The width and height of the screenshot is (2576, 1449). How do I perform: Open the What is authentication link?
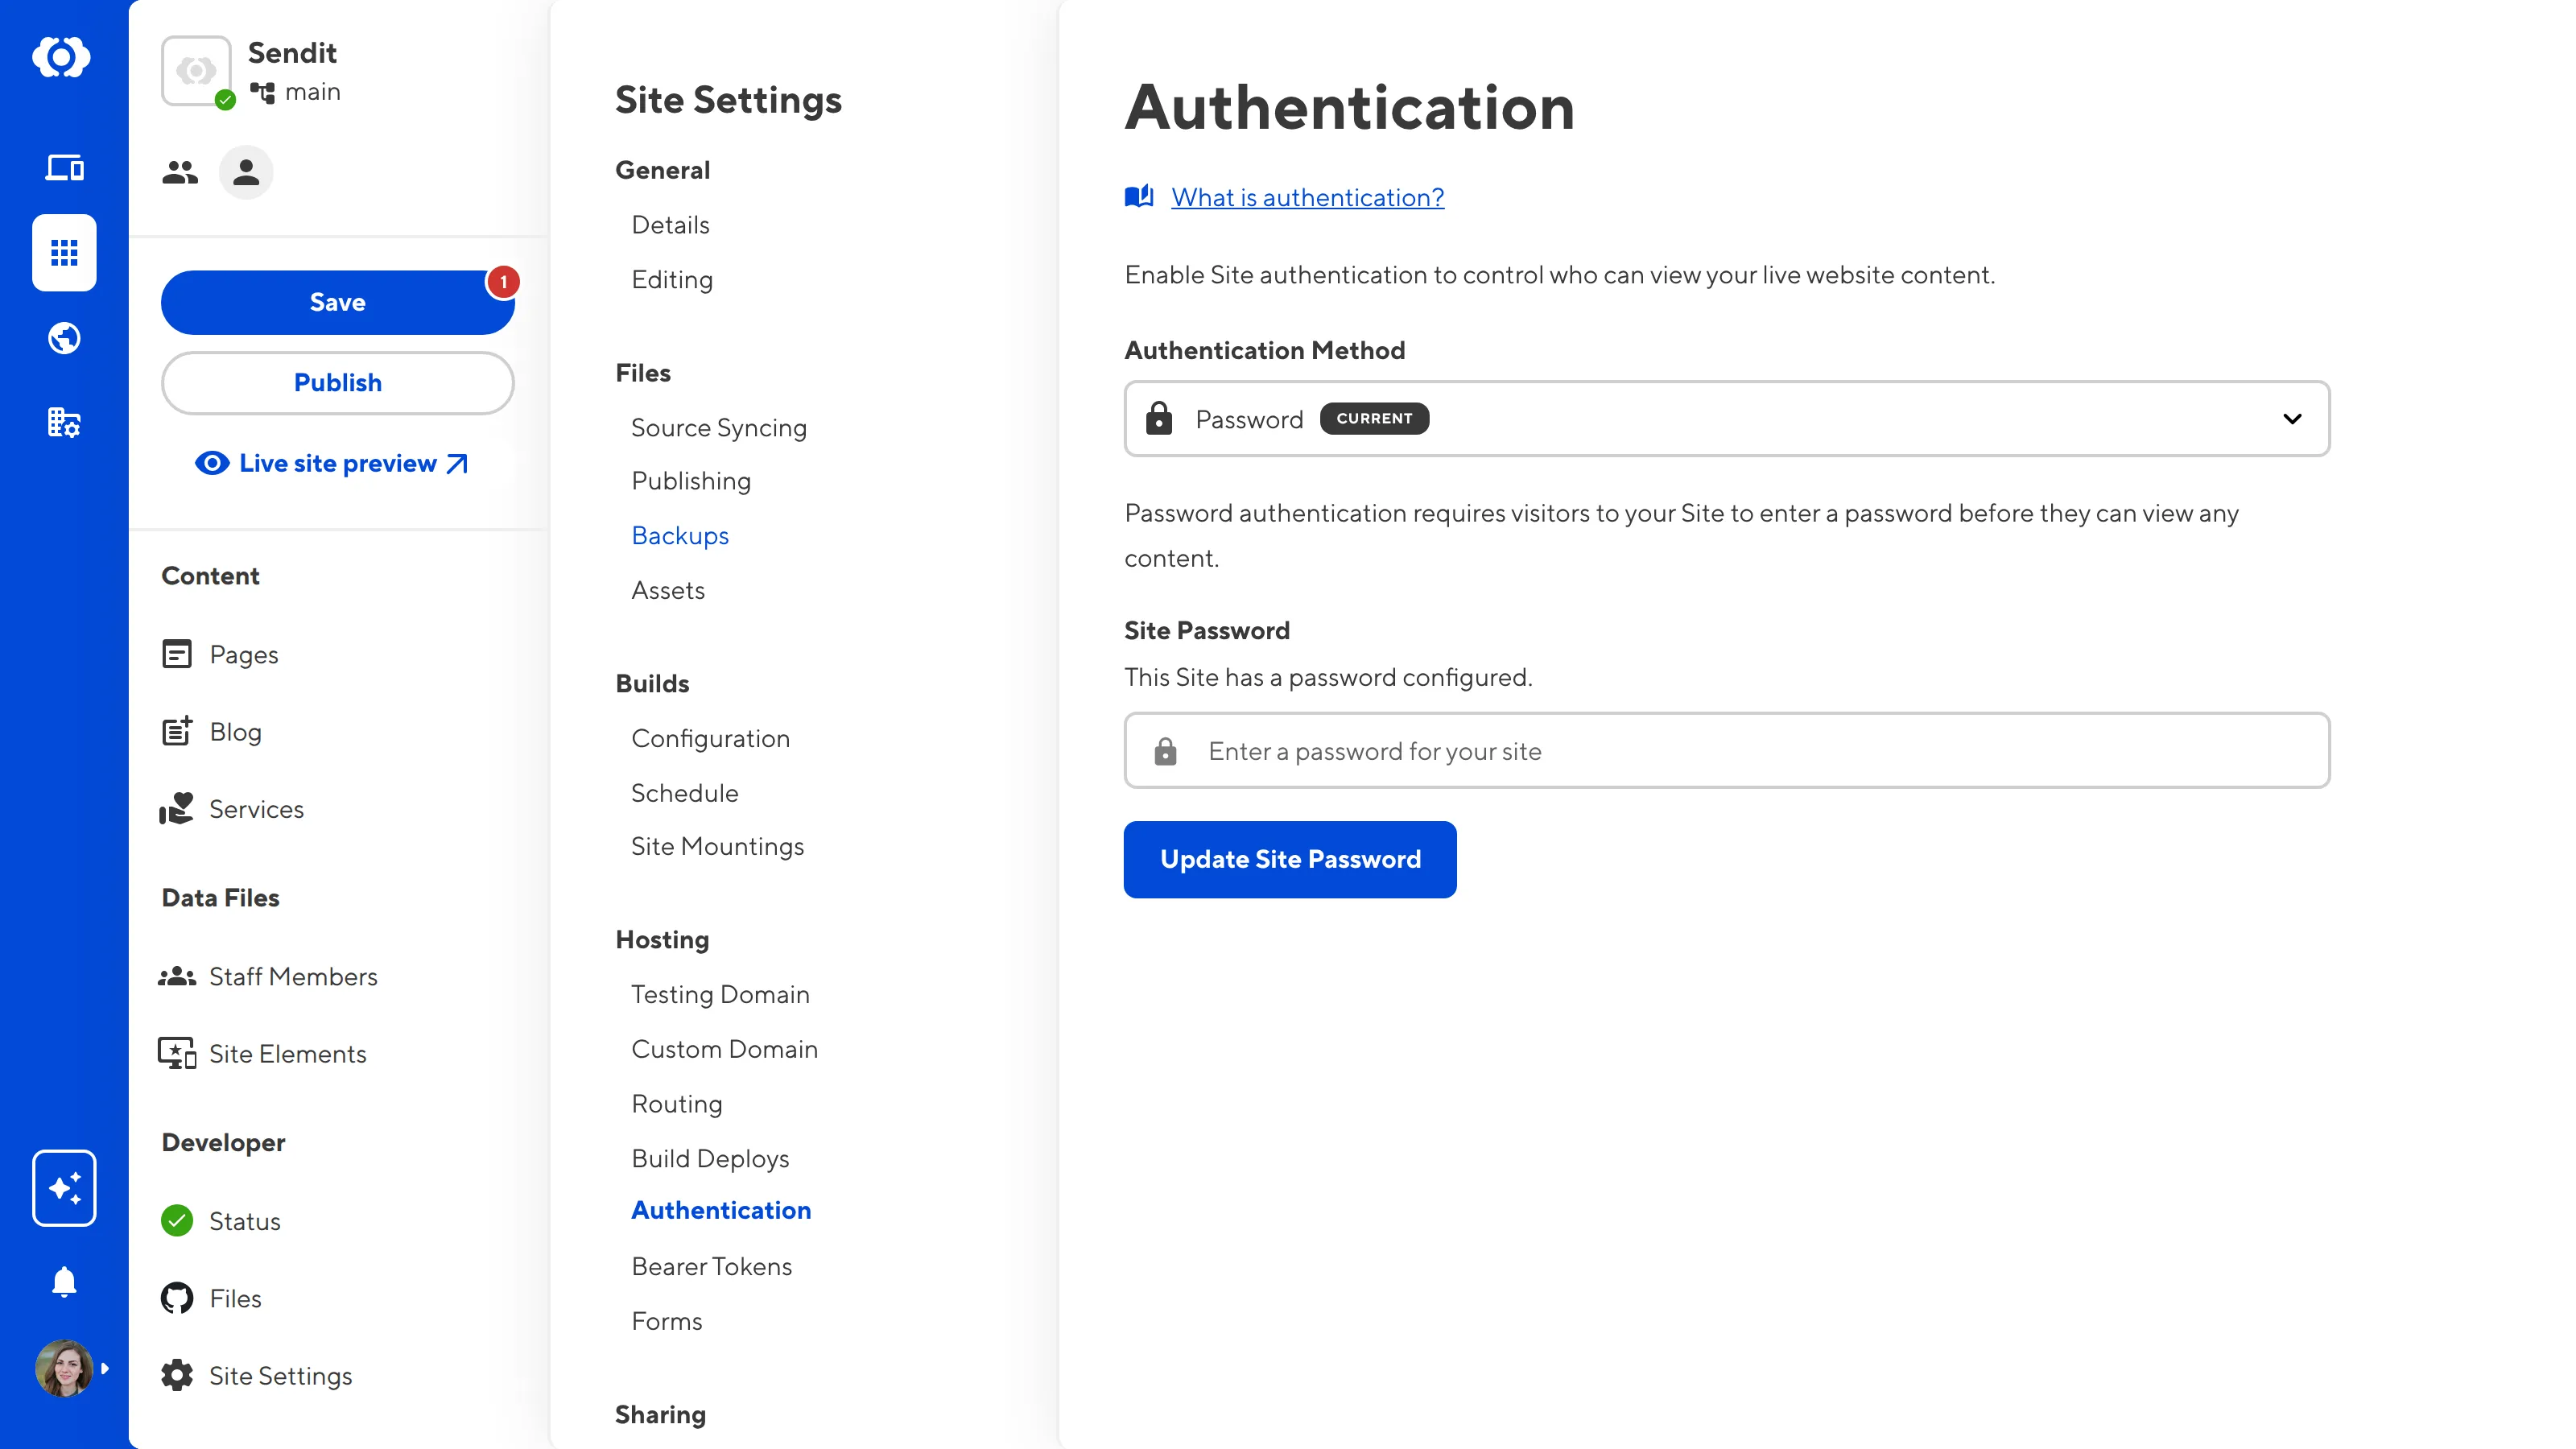click(x=1307, y=197)
